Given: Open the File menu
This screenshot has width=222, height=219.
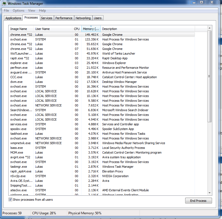Looking at the screenshot, I should pos(6,11).
